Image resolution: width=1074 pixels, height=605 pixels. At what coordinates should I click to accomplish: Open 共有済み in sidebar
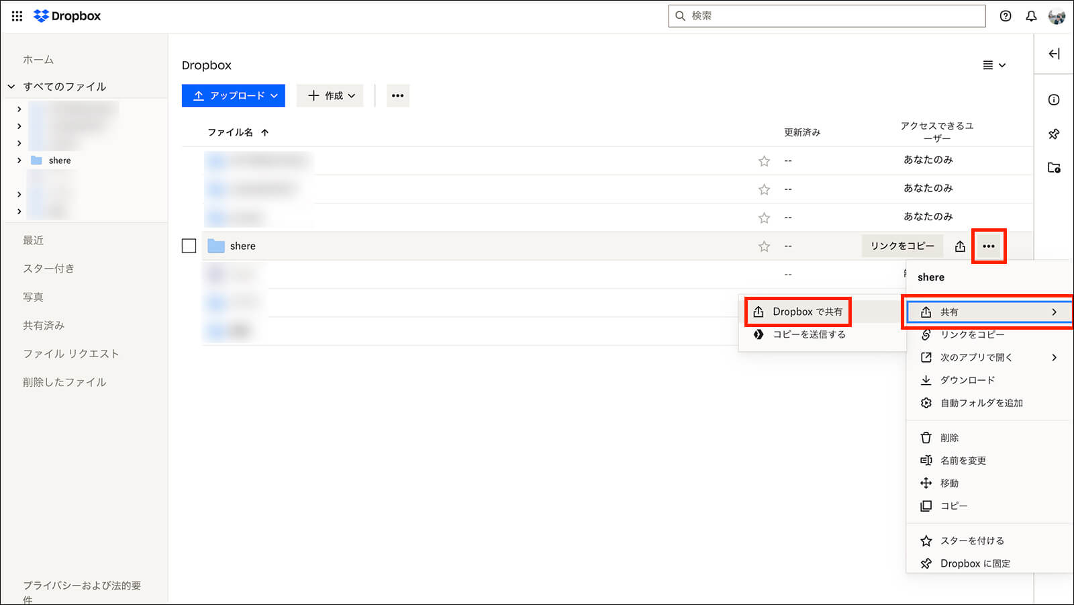(x=44, y=326)
